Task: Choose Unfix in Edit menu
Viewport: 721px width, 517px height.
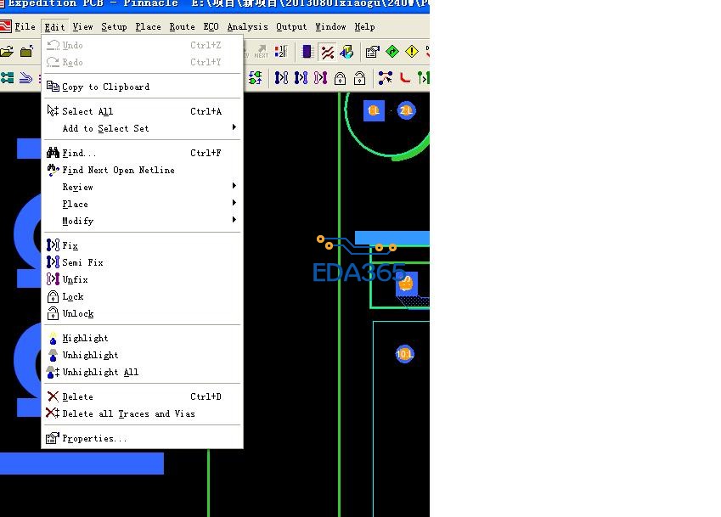Action: click(x=142, y=279)
